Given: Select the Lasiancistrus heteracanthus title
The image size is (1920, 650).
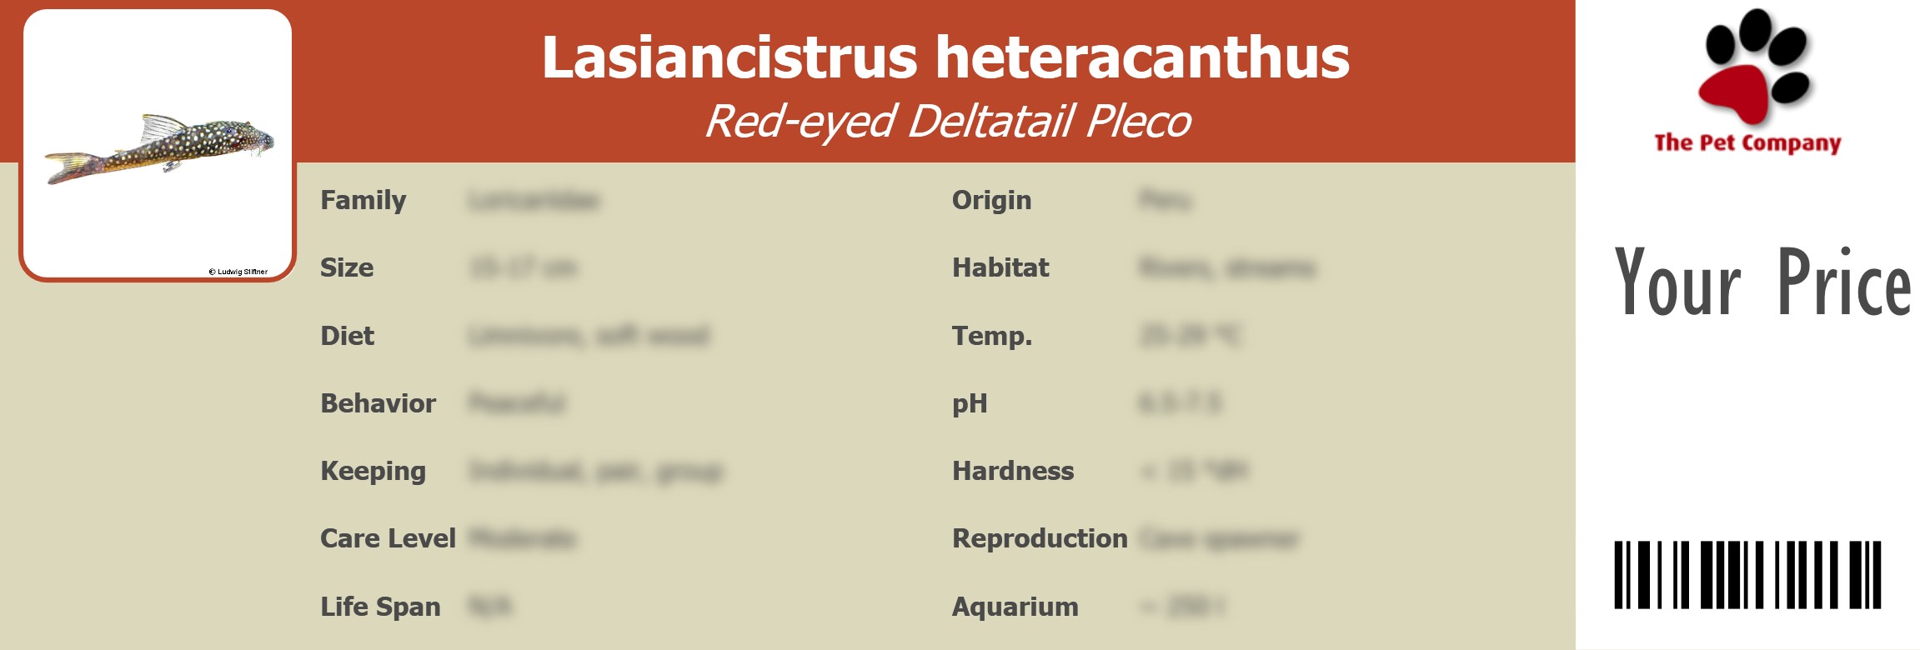Looking at the screenshot, I should (945, 57).
